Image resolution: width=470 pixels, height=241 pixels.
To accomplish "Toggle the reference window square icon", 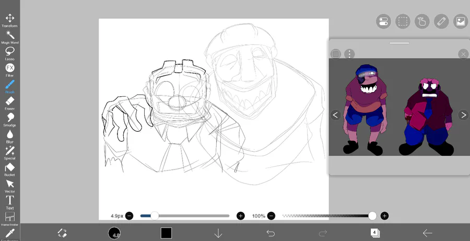I will pos(336,54).
